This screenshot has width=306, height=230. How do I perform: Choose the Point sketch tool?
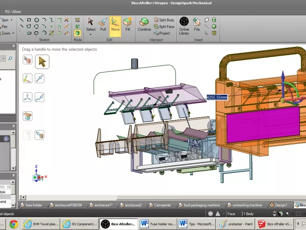click(x=52, y=26)
